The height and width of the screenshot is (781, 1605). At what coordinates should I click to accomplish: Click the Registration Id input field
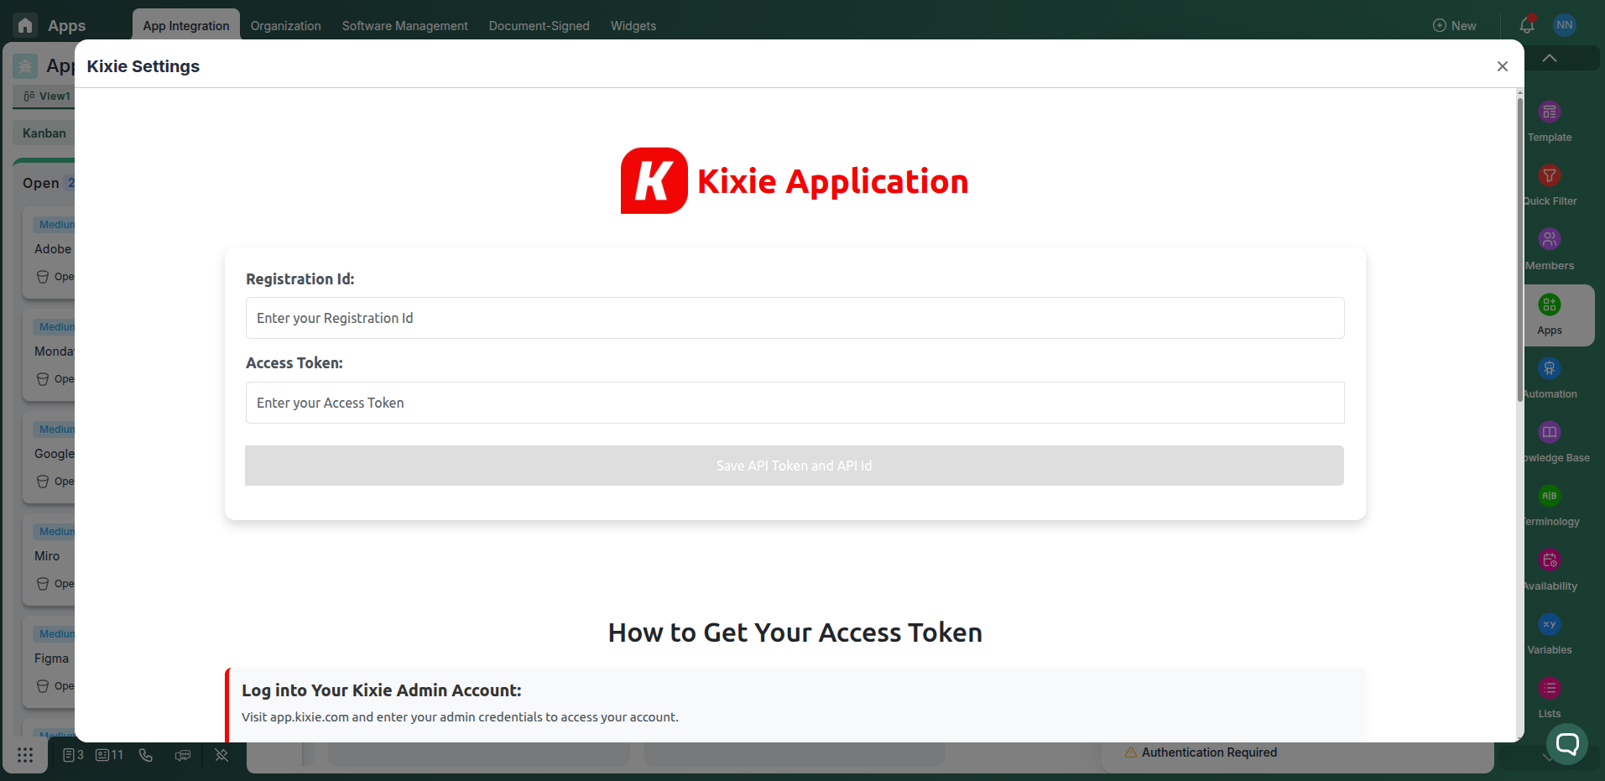coord(794,318)
